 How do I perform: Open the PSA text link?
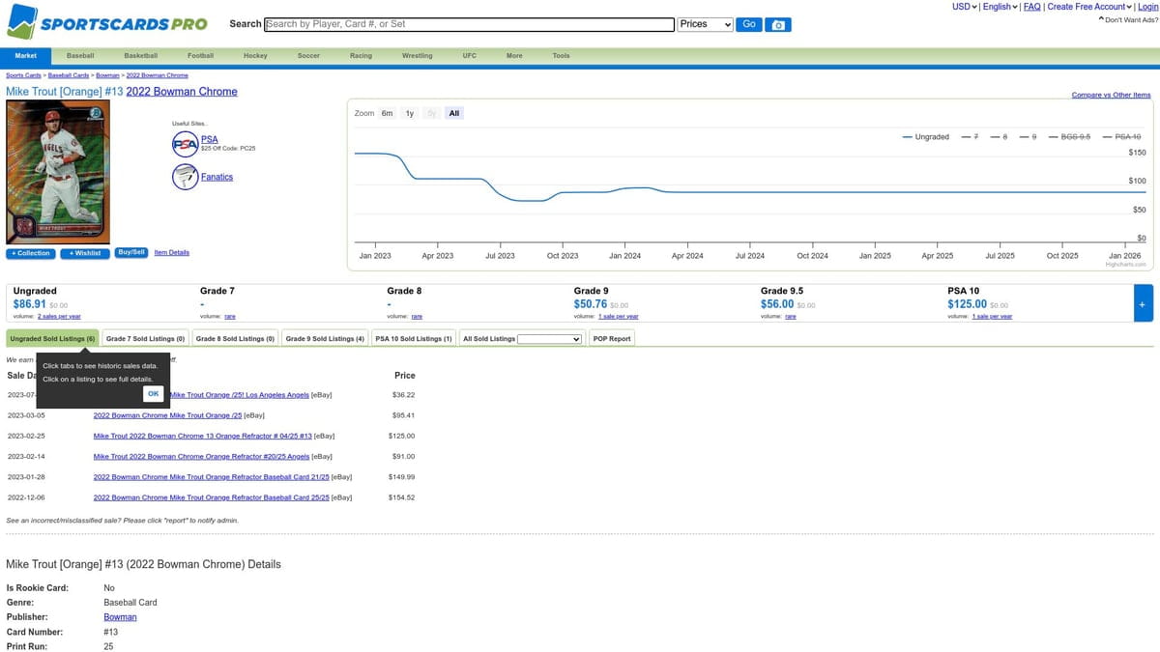pos(209,140)
